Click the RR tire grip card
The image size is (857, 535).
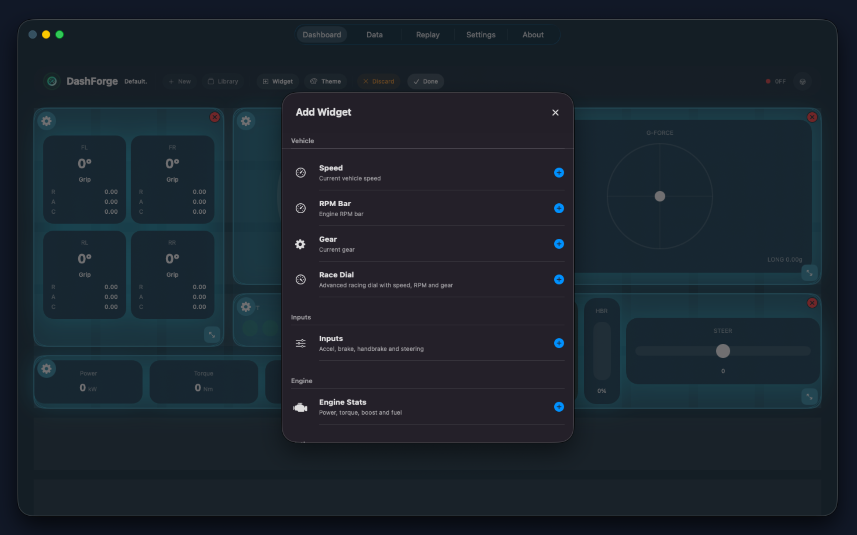[x=172, y=275]
